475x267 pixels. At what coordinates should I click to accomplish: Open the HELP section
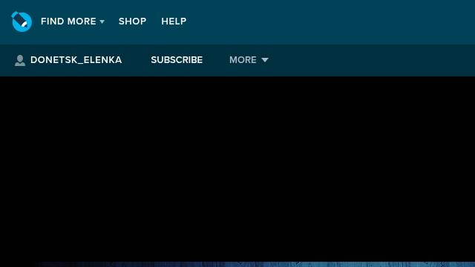tap(174, 22)
